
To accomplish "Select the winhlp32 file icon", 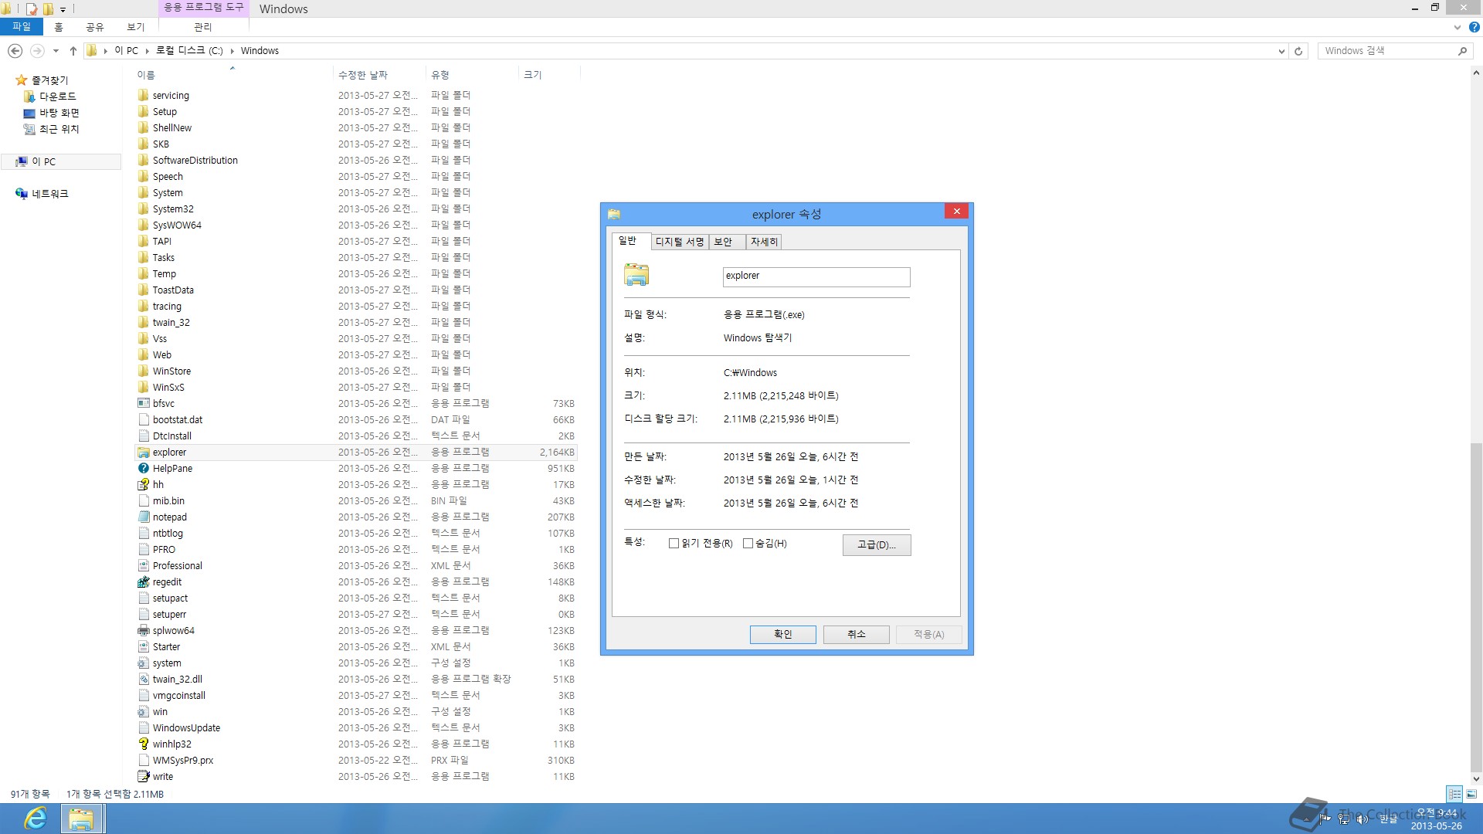I will tap(144, 744).
